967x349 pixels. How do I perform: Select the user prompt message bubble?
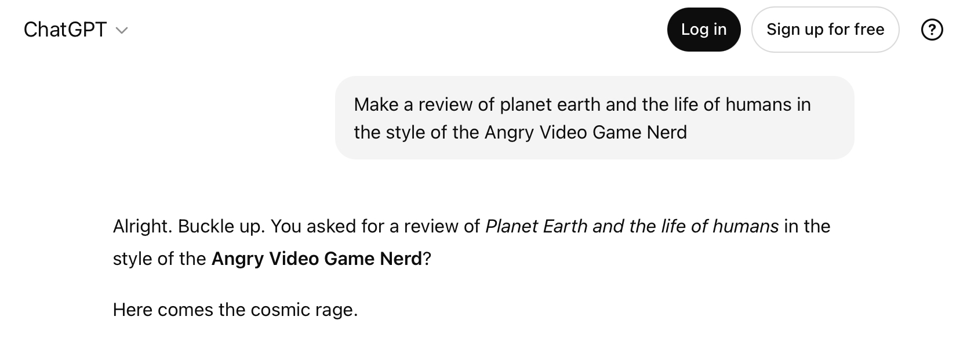594,118
